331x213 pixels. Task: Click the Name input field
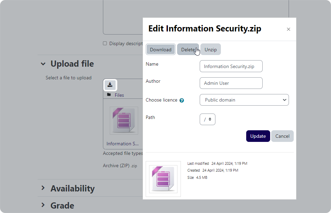click(231, 66)
